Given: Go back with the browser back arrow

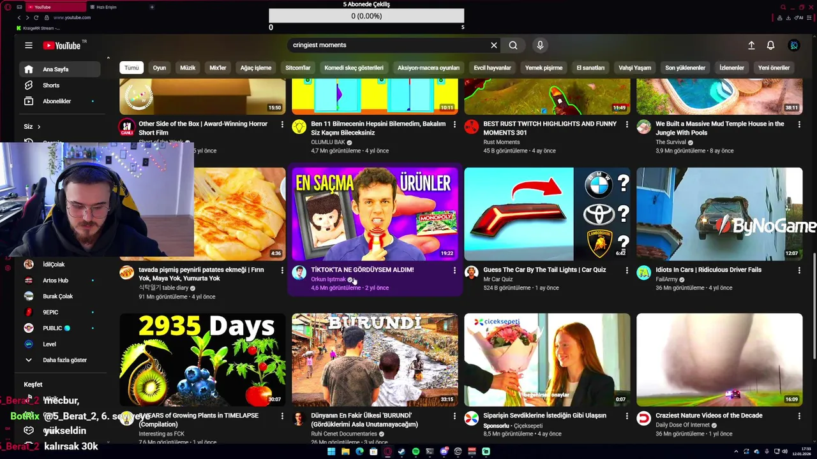Looking at the screenshot, I should point(19,18).
